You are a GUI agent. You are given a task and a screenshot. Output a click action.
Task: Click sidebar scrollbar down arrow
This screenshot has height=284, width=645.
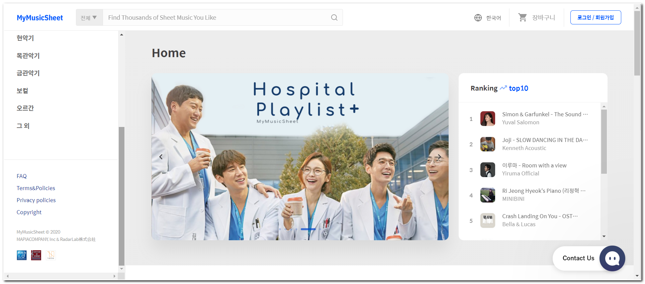coord(121,269)
